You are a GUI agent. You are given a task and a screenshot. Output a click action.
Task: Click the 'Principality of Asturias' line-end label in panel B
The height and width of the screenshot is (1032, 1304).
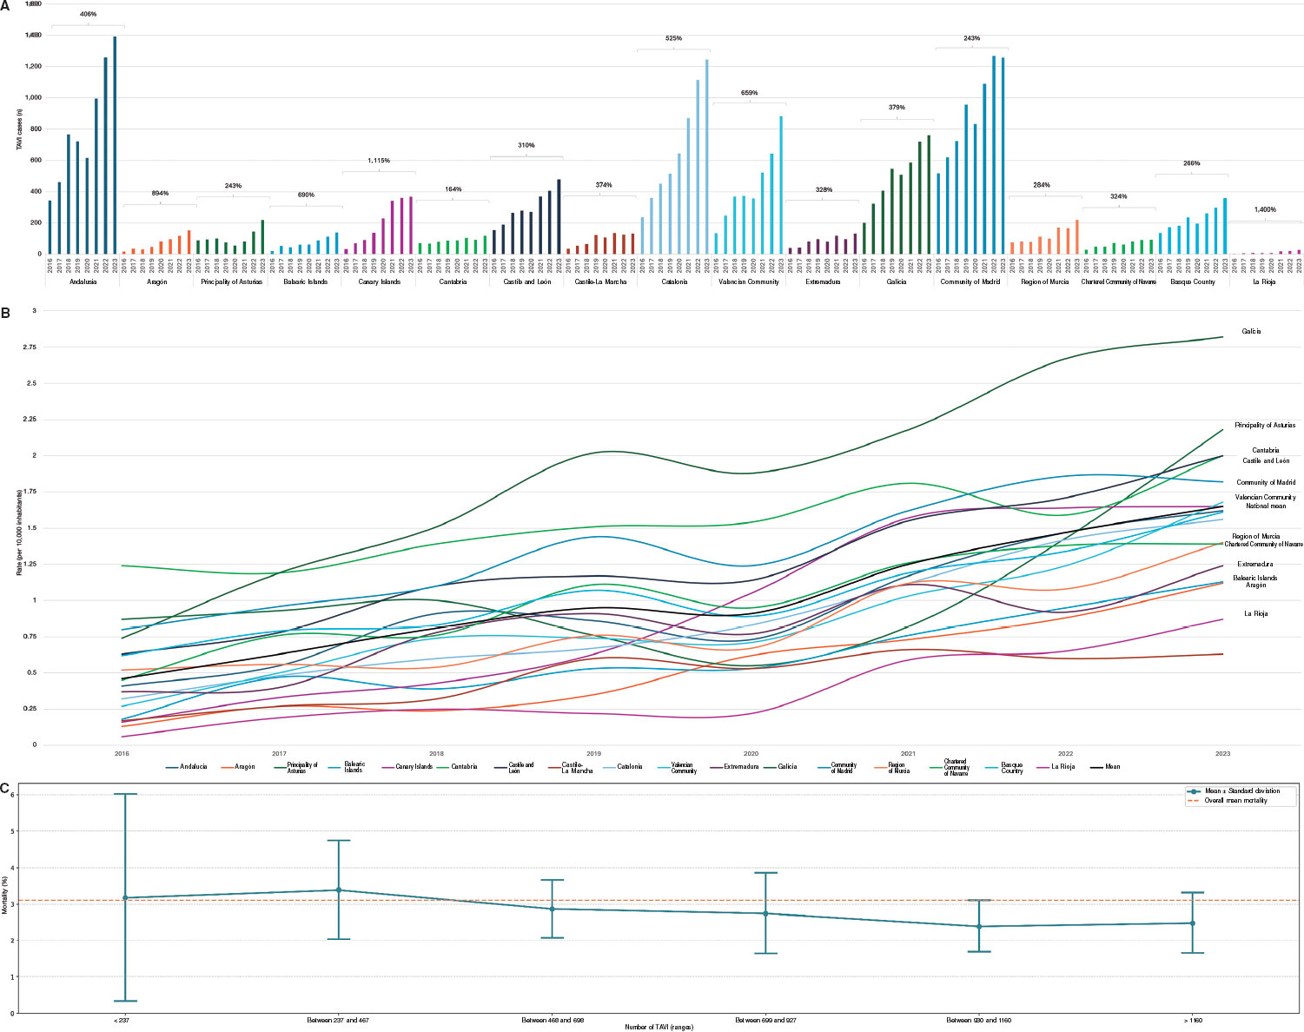[1265, 426]
